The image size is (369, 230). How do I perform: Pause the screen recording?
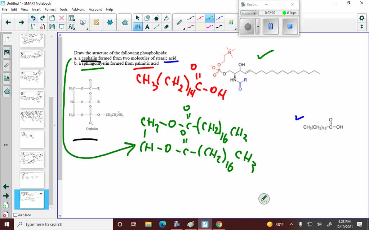[x=271, y=26]
